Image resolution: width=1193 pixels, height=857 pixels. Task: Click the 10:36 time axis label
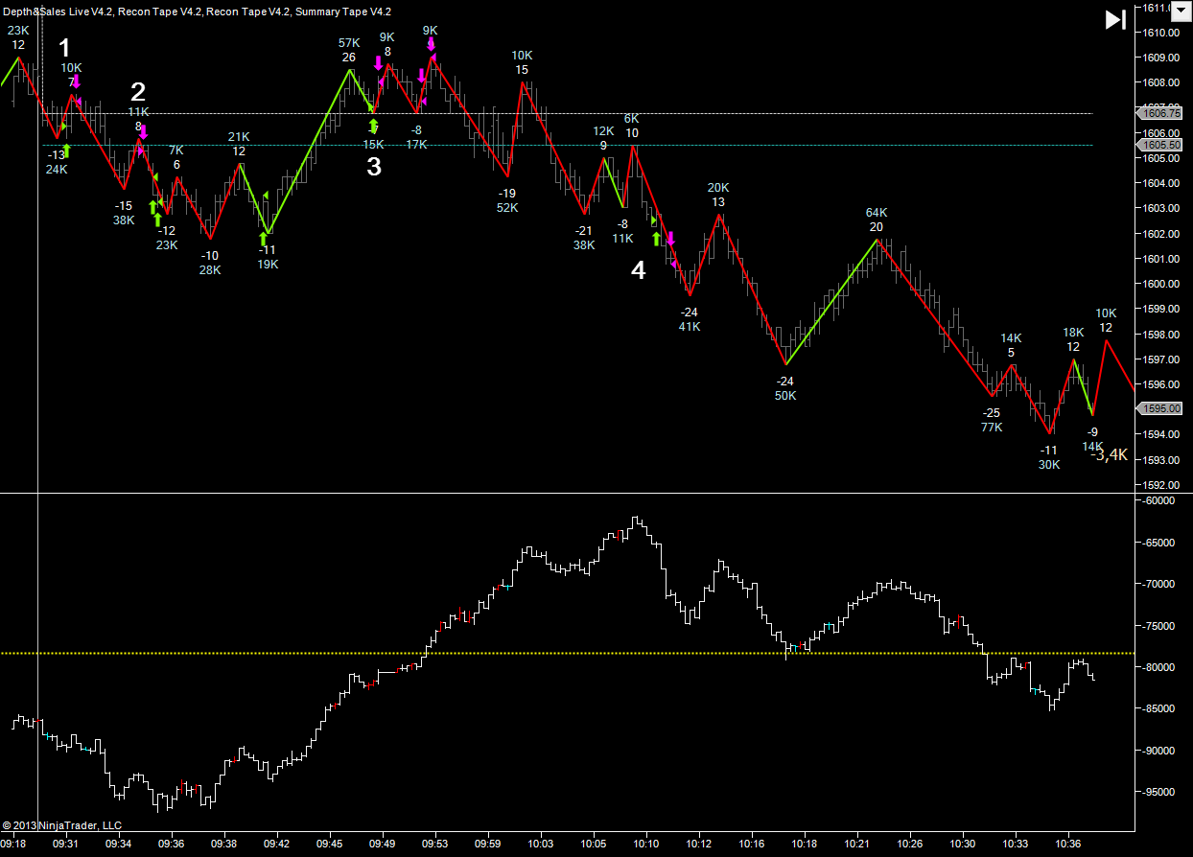[x=1068, y=844]
